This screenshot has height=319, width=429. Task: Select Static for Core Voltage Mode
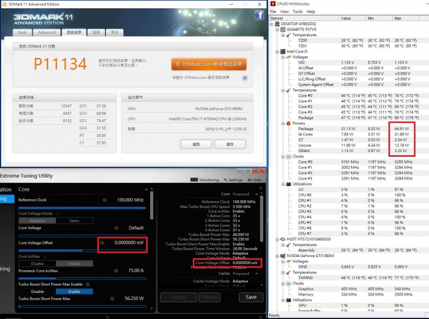[x=74, y=221]
